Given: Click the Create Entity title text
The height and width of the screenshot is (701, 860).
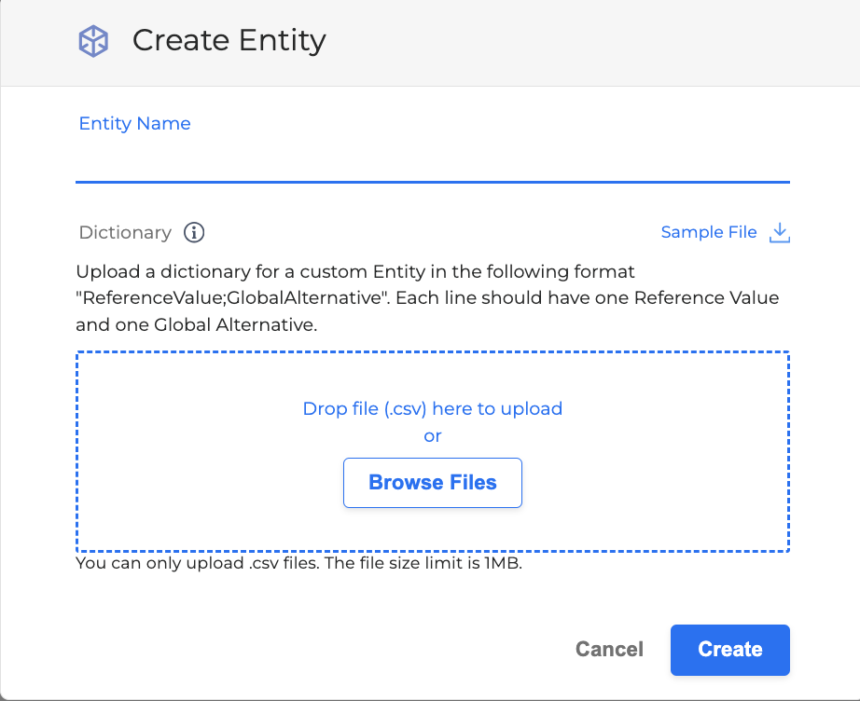Looking at the screenshot, I should (x=229, y=41).
